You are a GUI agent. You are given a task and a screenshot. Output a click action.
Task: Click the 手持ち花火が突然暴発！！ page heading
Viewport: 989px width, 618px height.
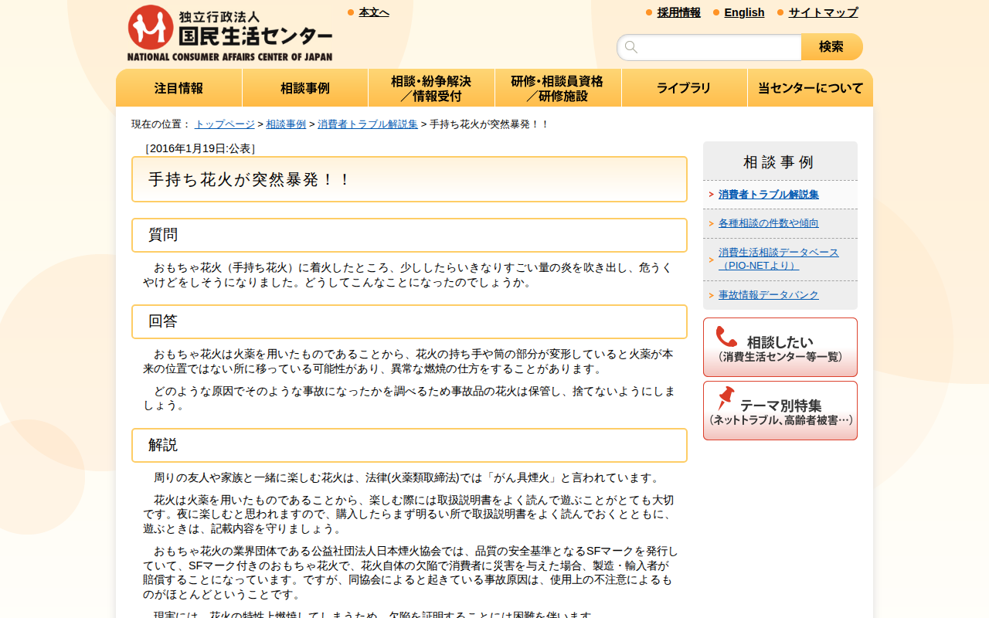[x=410, y=179]
